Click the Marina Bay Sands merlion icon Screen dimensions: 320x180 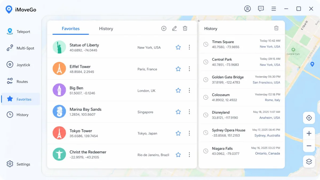(x=59, y=111)
